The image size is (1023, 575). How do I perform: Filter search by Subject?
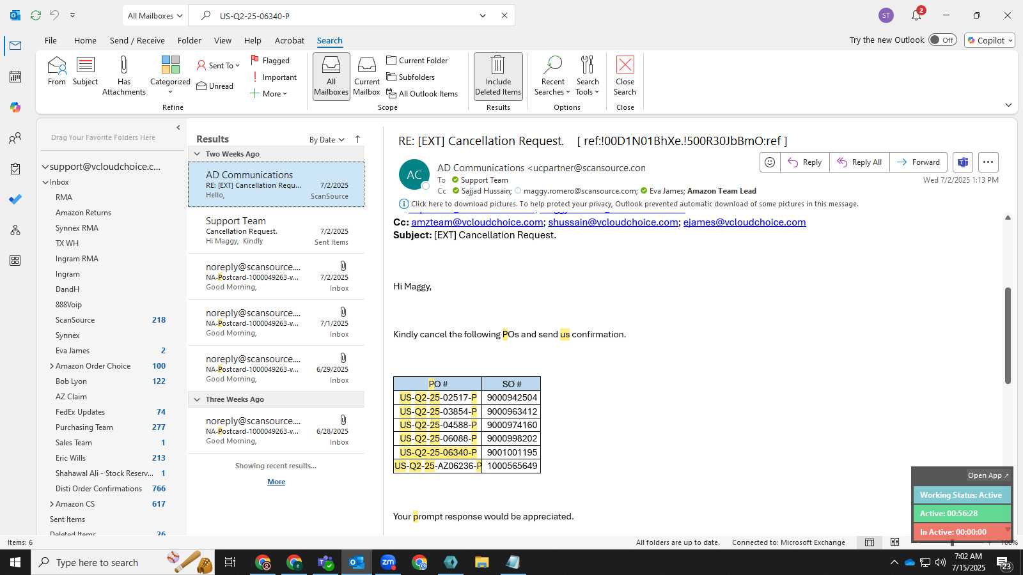(x=85, y=71)
